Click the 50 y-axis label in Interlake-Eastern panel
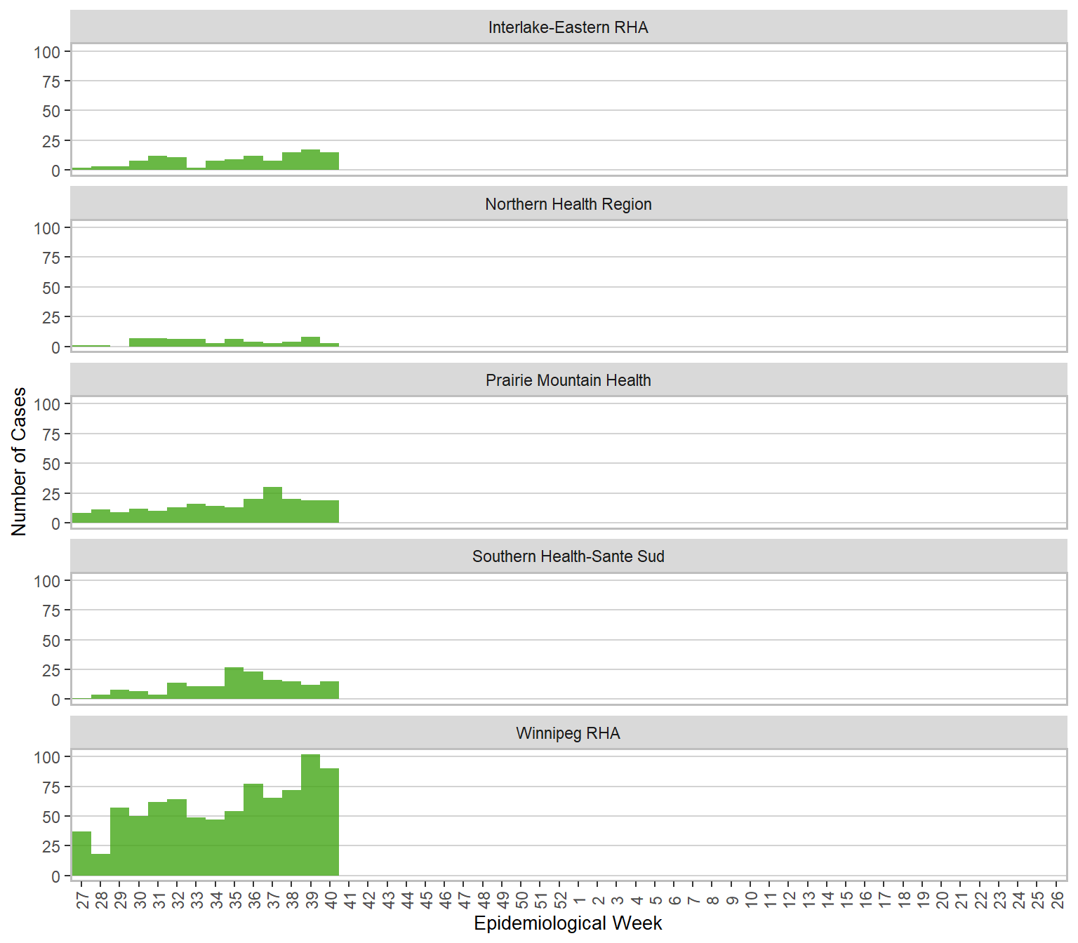1078x943 pixels. tap(51, 111)
